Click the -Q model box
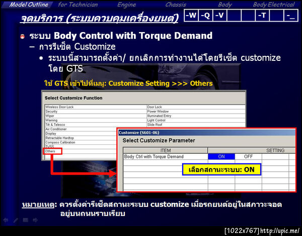The image size is (302, 236). (x=205, y=15)
